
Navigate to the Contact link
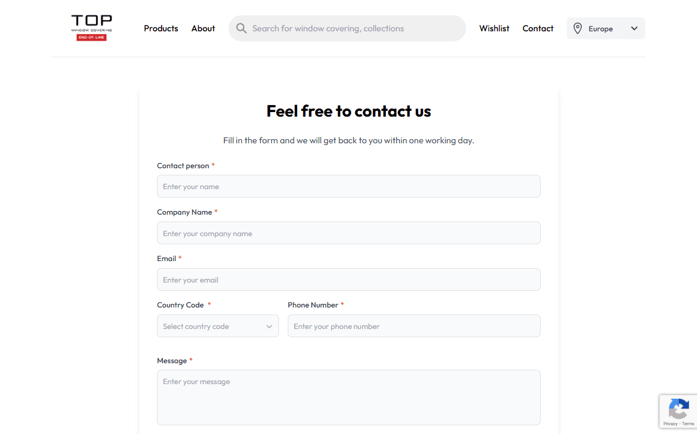tap(538, 28)
